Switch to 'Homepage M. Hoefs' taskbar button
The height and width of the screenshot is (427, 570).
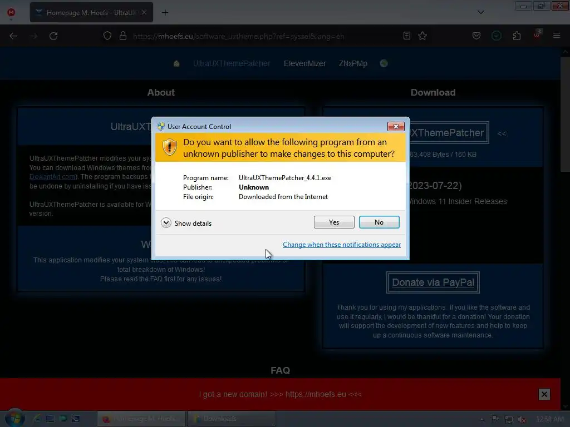tap(141, 419)
